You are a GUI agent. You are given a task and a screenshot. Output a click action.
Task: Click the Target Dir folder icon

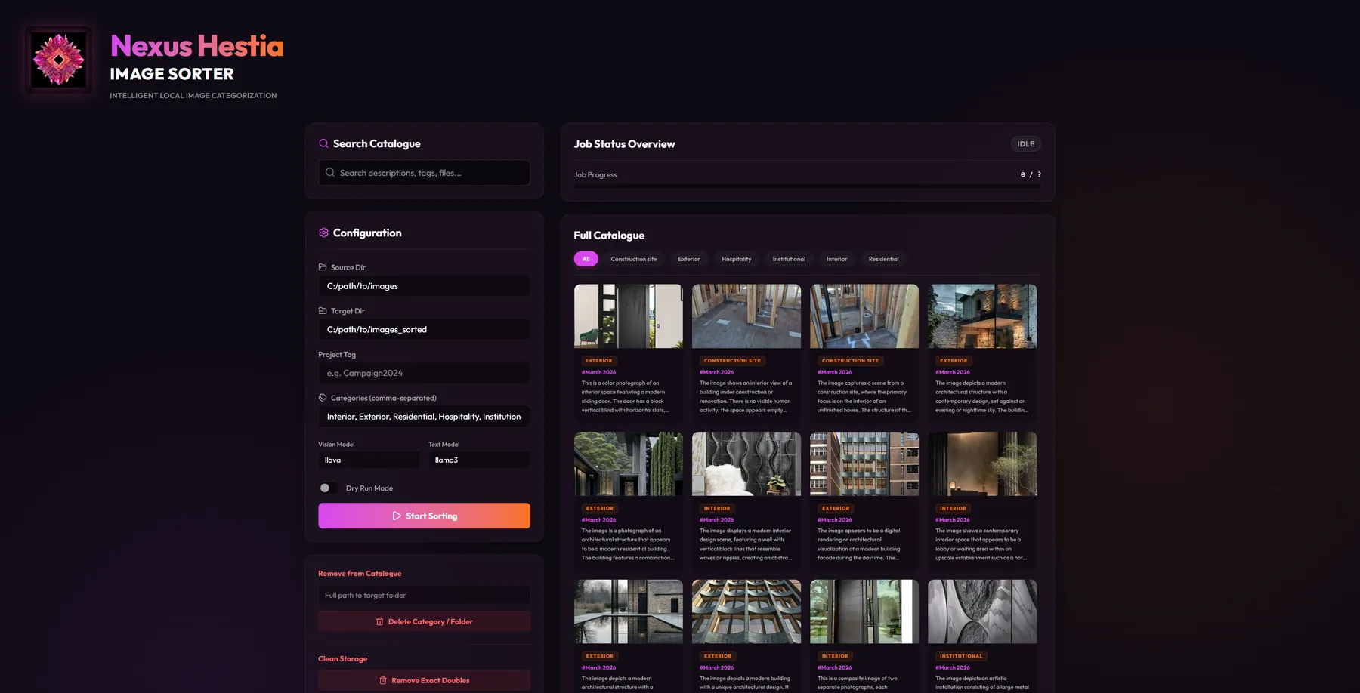[x=323, y=311]
